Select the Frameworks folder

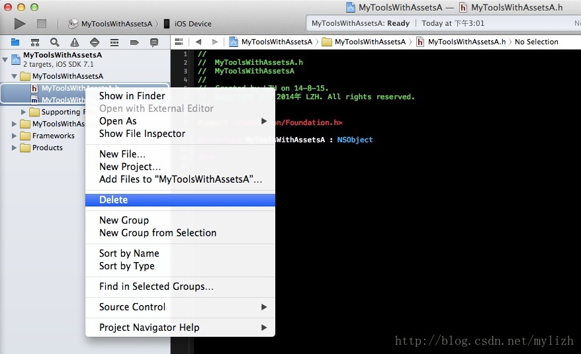(47, 136)
